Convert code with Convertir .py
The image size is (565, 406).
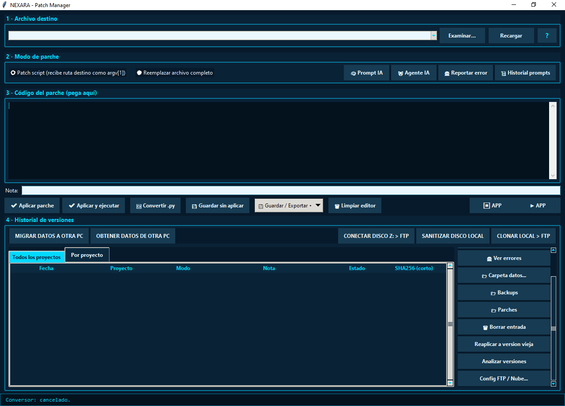[155, 206]
